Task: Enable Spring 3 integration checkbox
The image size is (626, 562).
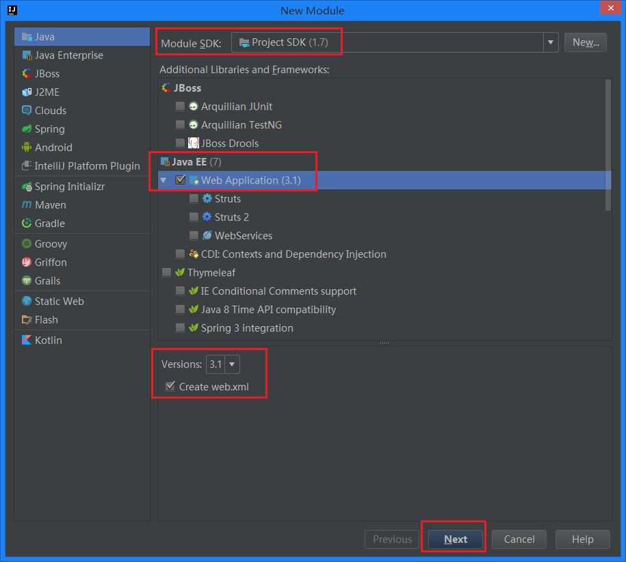Action: tap(180, 328)
